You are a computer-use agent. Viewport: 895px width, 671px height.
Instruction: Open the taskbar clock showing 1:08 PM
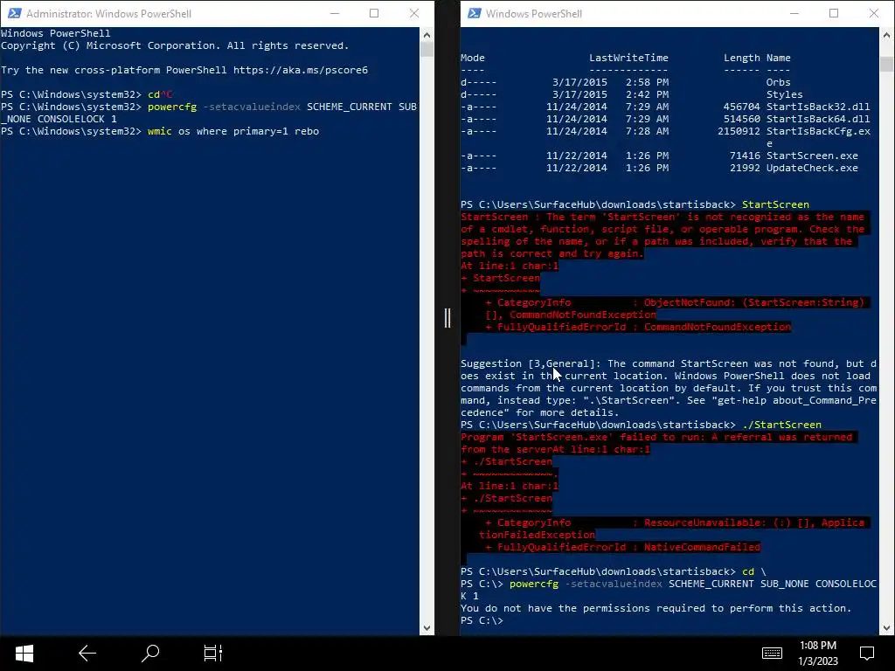[818, 653]
